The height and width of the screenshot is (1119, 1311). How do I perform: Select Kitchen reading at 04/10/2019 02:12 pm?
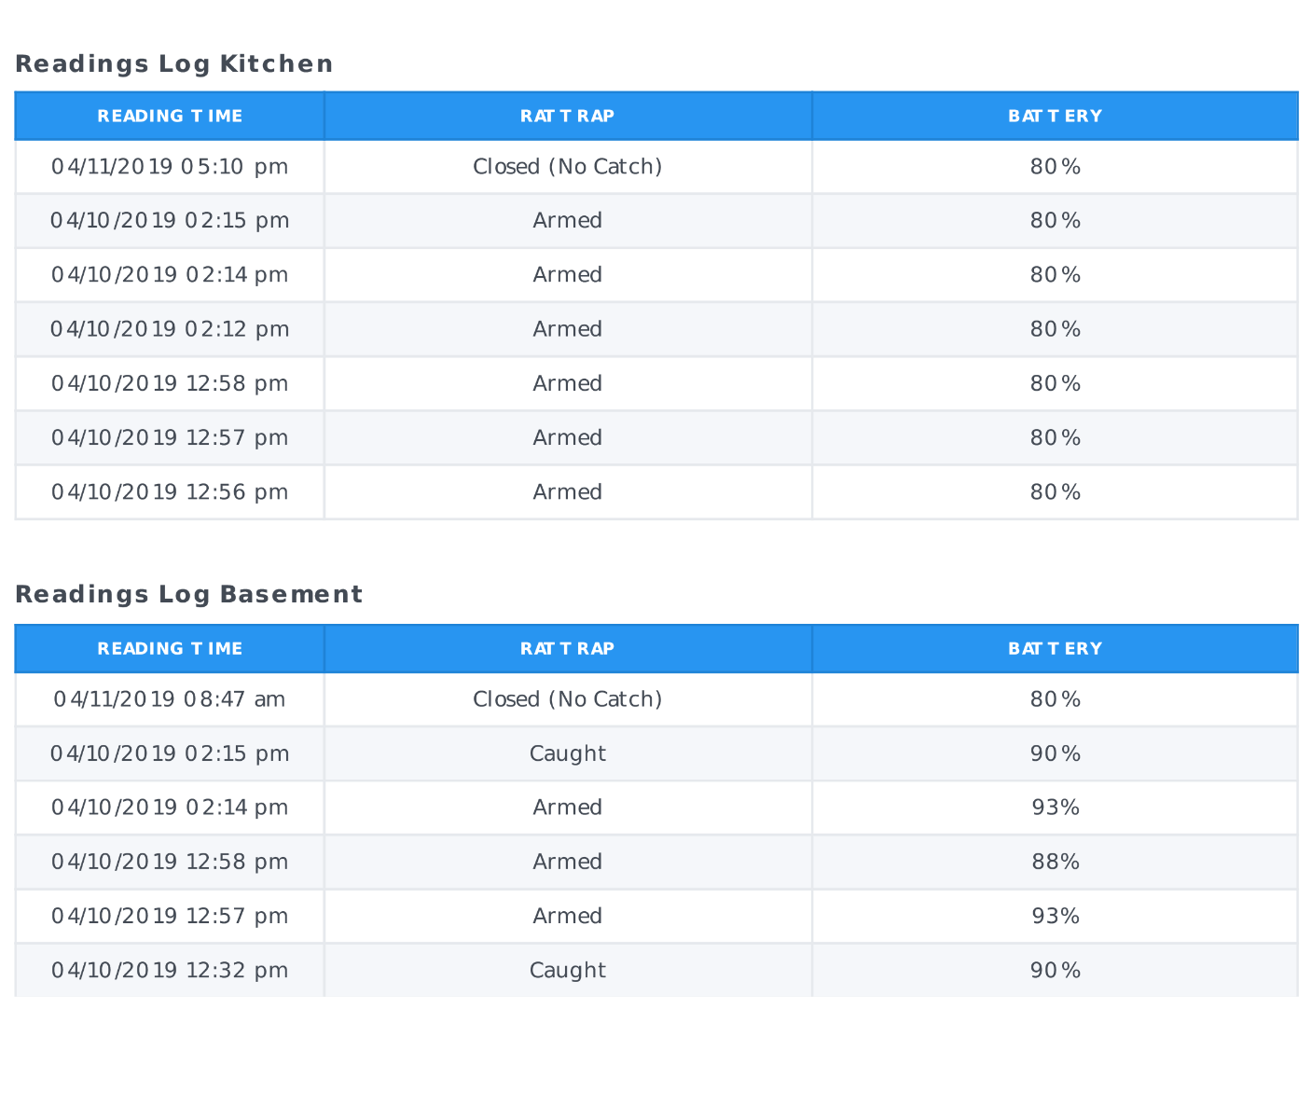(x=170, y=329)
